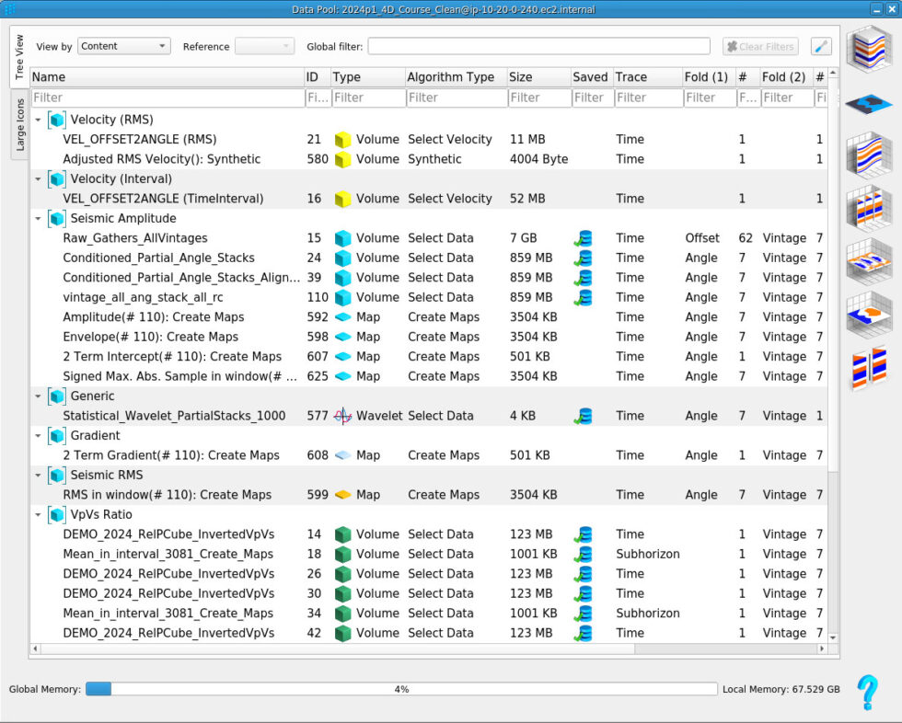This screenshot has height=723, width=902.
Task: Click the Statistical_Wavelet_PartialStacks_1000 wavelet type icon
Action: [x=342, y=416]
